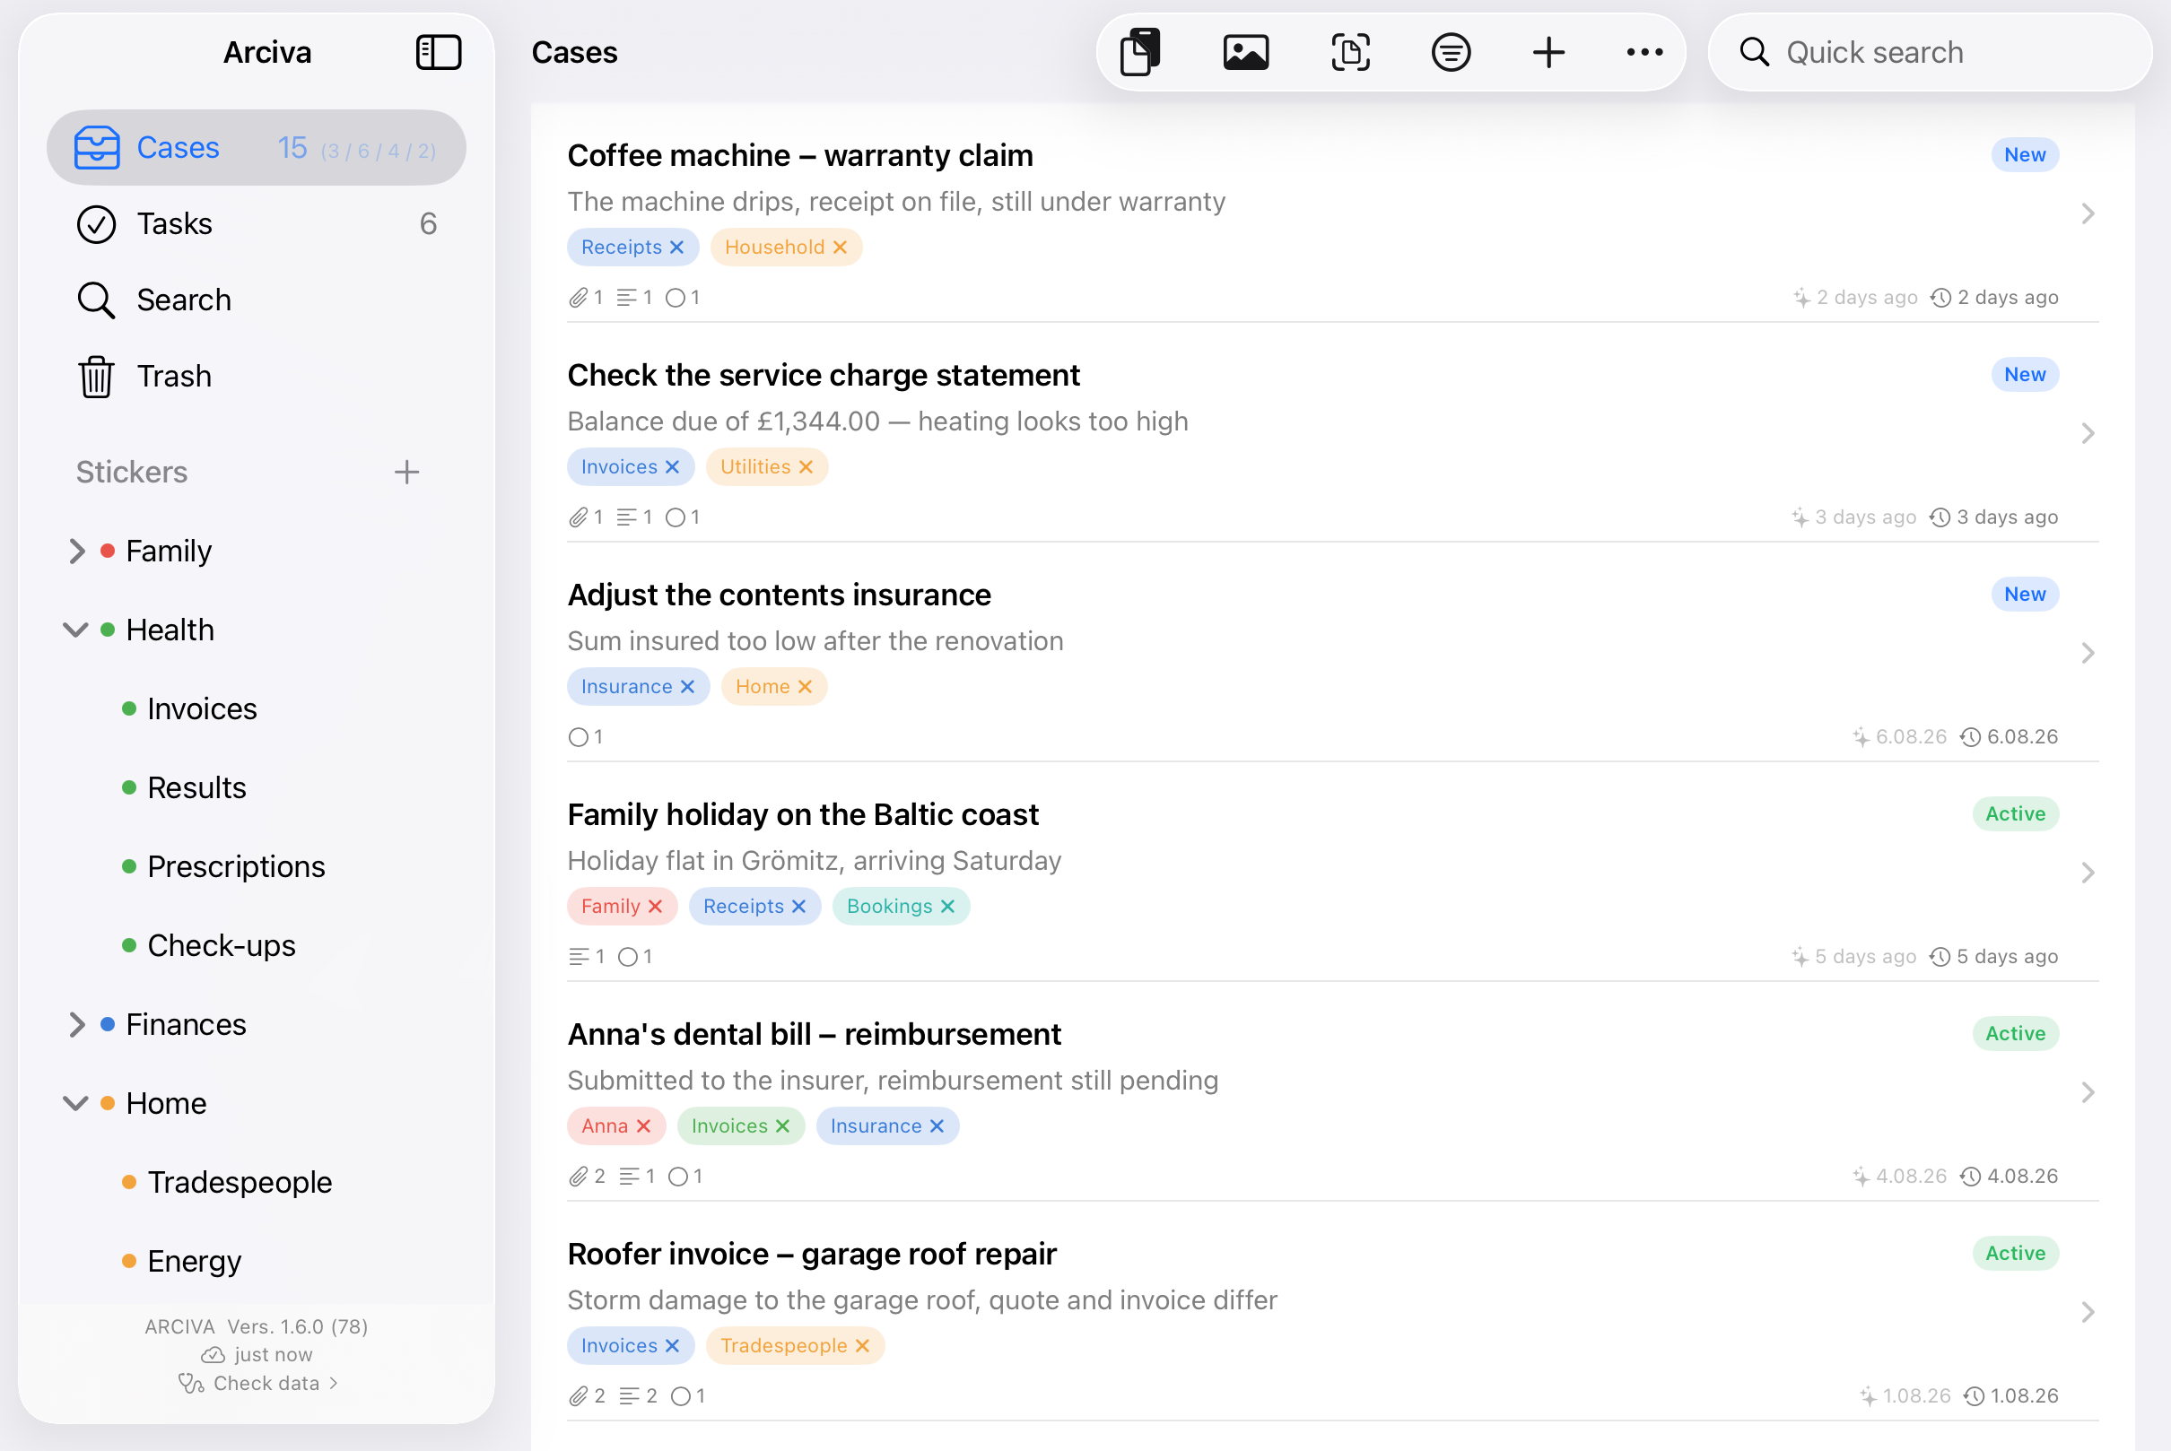Open chevron for Coffee machine case
The image size is (2171, 1451).
(x=2088, y=213)
